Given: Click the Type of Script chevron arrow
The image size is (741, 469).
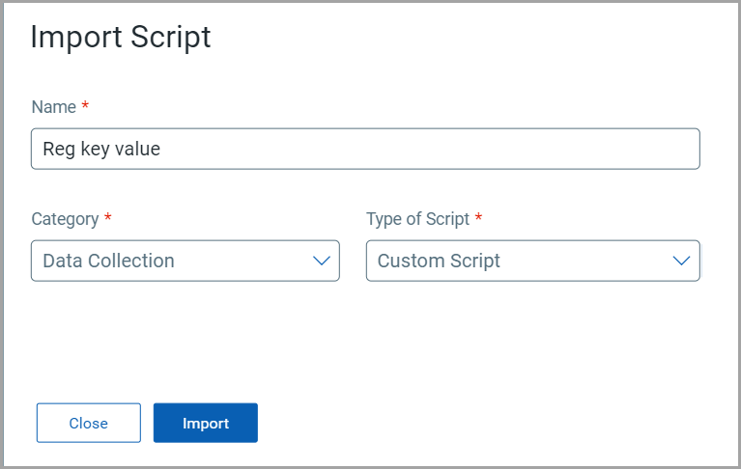Looking at the screenshot, I should point(681,262).
